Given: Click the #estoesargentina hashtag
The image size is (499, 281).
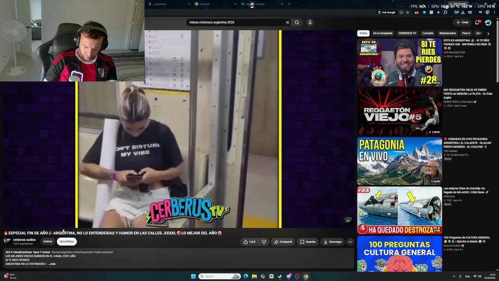Looking at the screenshot, I should click(x=62, y=252).
